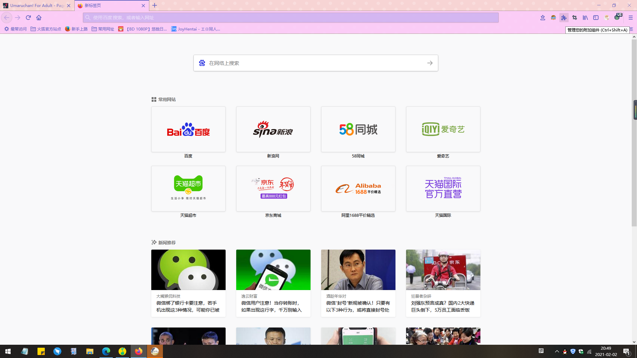Click the 拼 input method indicator
The width and height of the screenshot is (637, 358).
[541, 351]
